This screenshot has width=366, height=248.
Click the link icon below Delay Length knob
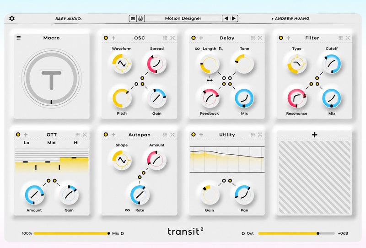point(210,81)
